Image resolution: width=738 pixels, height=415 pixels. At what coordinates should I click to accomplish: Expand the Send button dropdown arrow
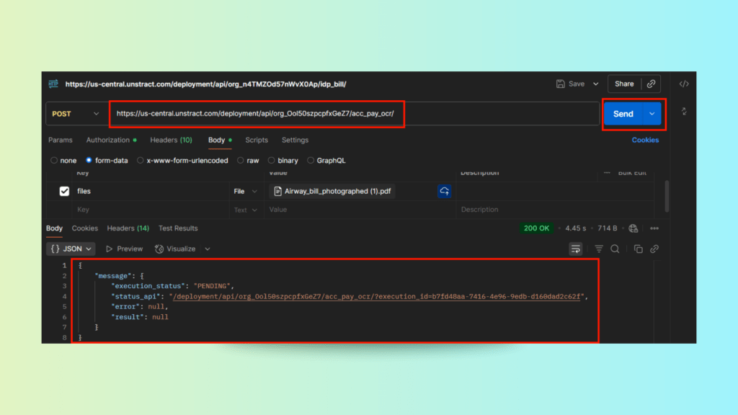click(x=652, y=114)
